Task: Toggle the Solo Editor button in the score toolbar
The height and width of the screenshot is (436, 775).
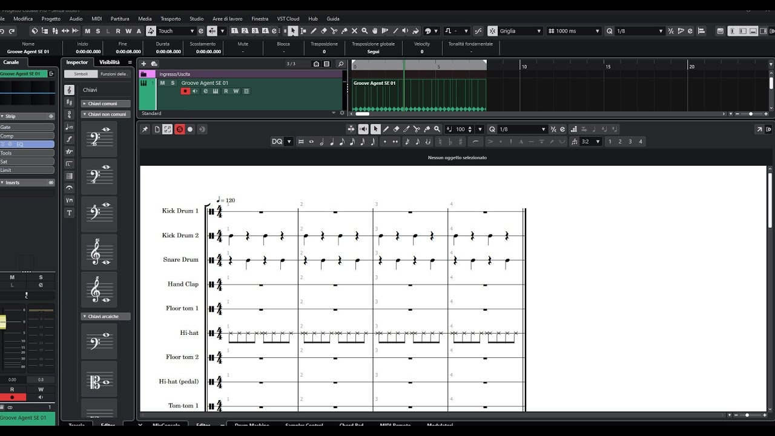Action: [x=180, y=129]
